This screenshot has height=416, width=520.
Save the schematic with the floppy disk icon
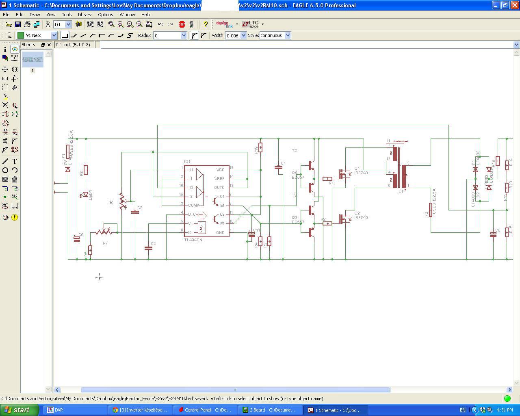pos(17,24)
